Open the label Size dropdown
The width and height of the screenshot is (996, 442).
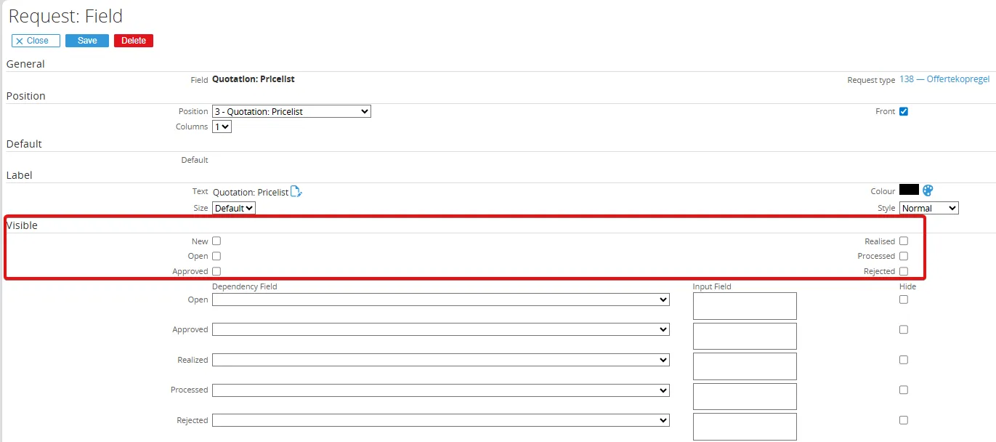(234, 208)
